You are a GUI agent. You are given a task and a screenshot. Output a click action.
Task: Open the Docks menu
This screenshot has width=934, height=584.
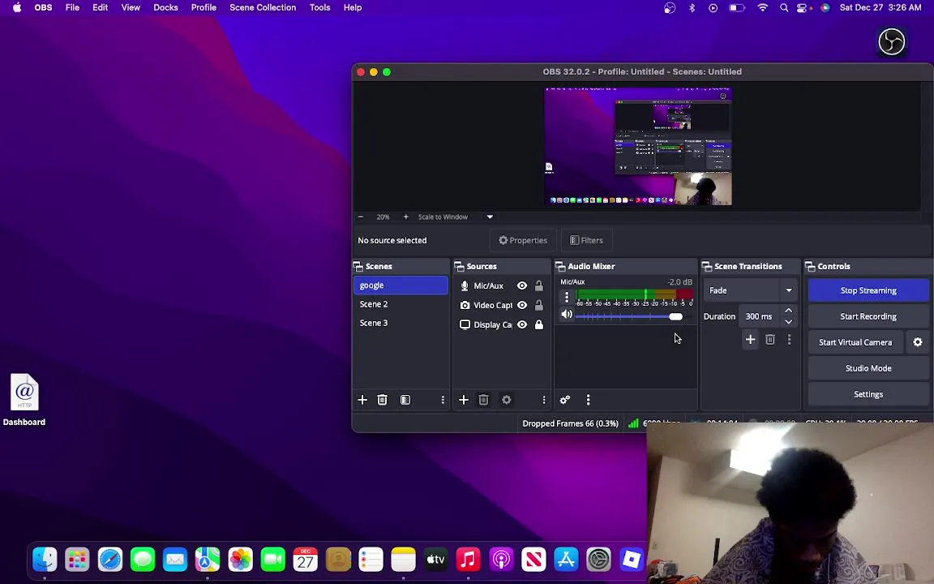pos(165,8)
